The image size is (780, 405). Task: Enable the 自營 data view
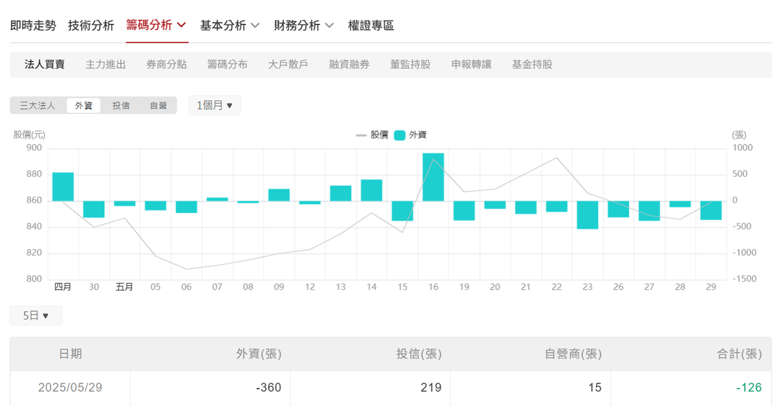pos(158,105)
